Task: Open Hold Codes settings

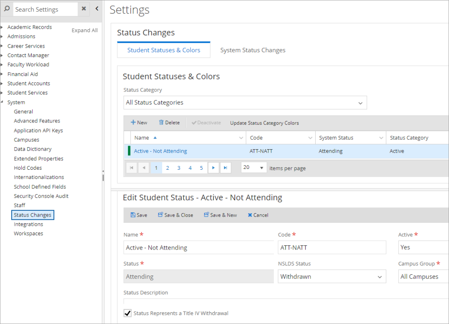Action: [x=28, y=168]
